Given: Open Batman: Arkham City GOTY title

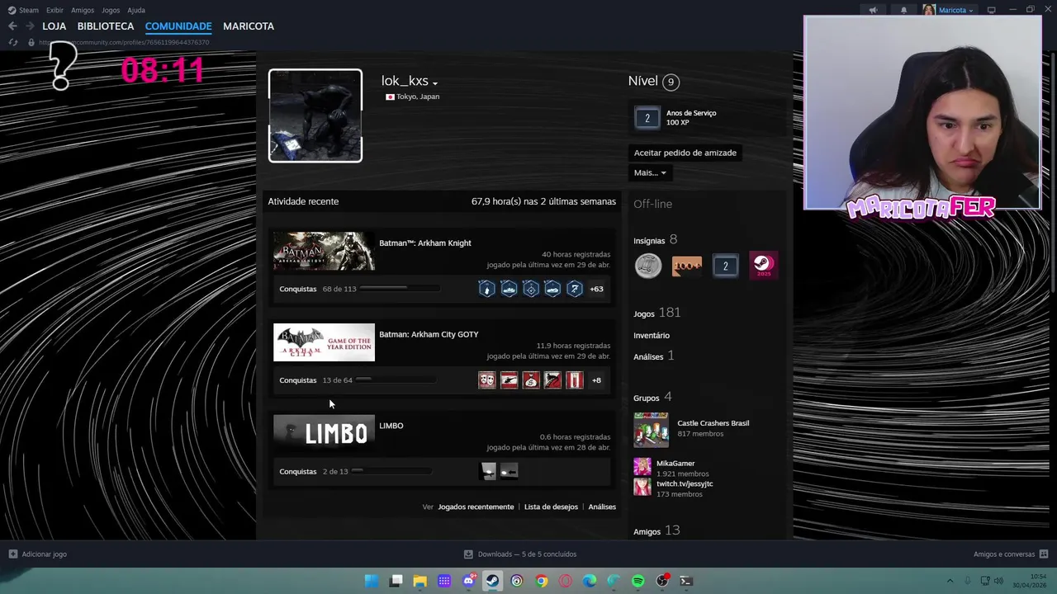Looking at the screenshot, I should click(429, 334).
